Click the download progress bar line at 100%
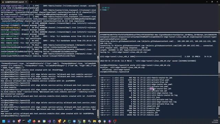 156,56
